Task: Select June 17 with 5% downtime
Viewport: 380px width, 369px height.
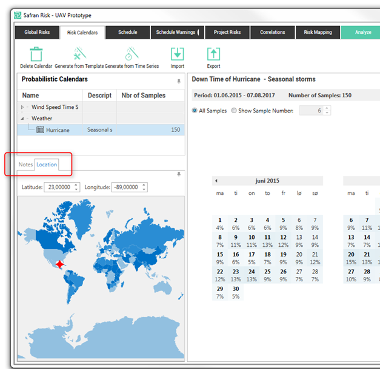Action: coord(252,258)
